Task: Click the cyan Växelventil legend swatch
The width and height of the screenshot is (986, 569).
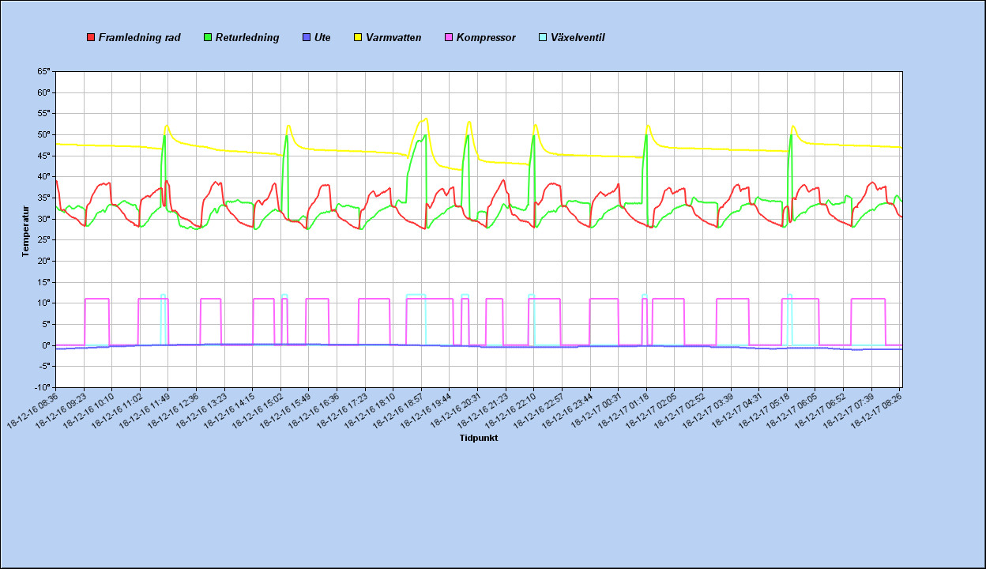Action: (543, 38)
